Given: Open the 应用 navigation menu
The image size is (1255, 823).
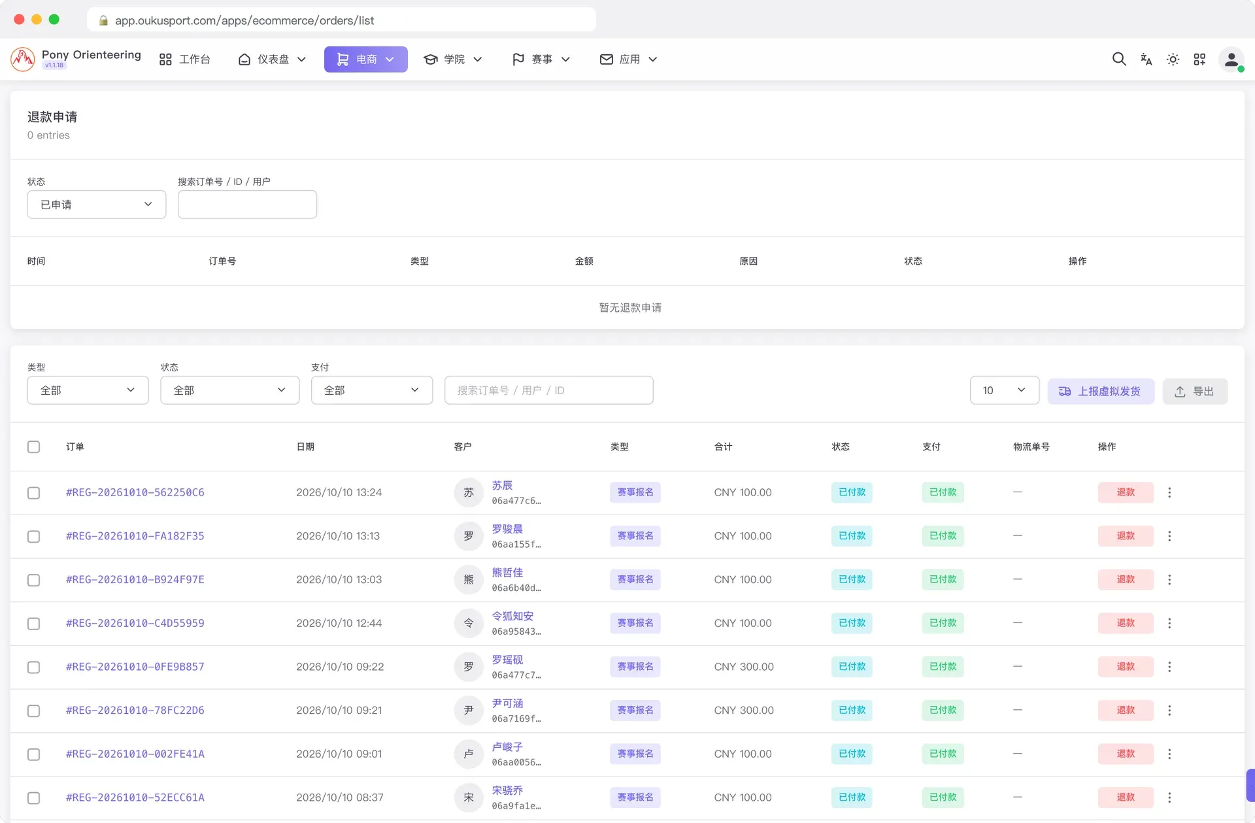Looking at the screenshot, I should [x=629, y=59].
